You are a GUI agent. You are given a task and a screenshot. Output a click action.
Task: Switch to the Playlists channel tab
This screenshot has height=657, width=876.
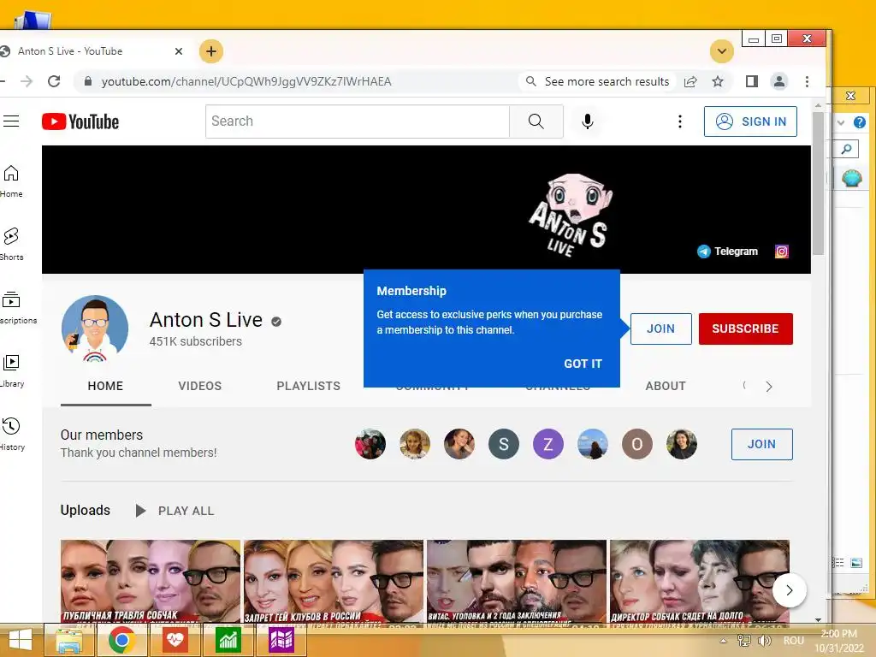point(308,386)
